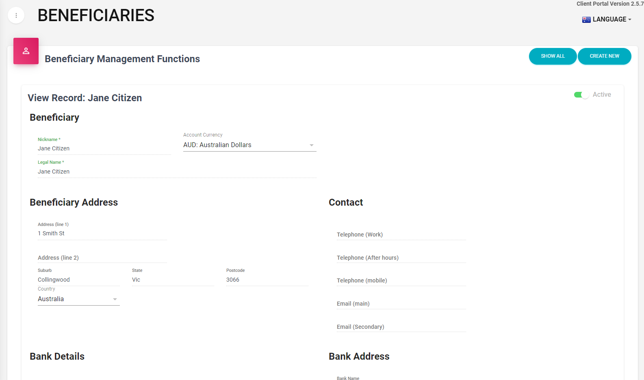Click the empty Address line 2 field
Viewport: 644px width, 380px height.
tap(102, 258)
